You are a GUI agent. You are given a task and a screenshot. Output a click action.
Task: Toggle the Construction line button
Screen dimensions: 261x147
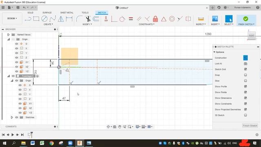point(246,58)
